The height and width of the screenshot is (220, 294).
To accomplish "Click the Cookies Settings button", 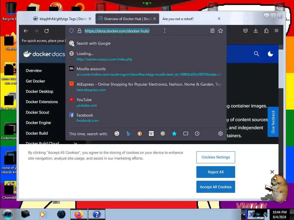I will click(x=216, y=157).
